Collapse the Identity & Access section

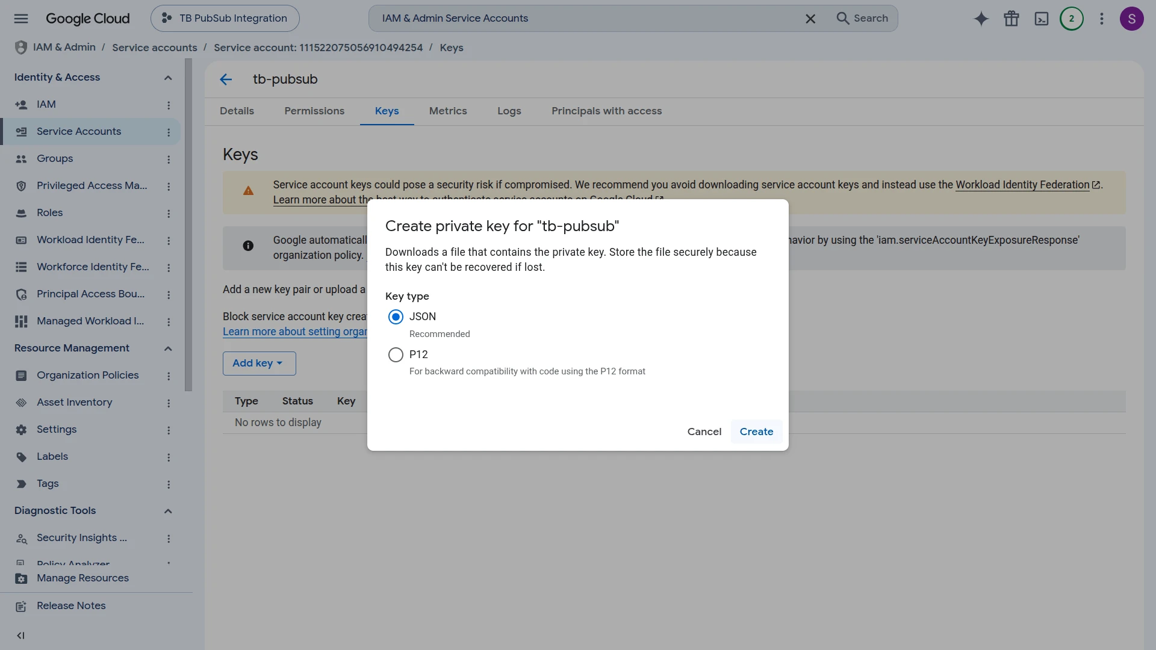[x=168, y=78]
